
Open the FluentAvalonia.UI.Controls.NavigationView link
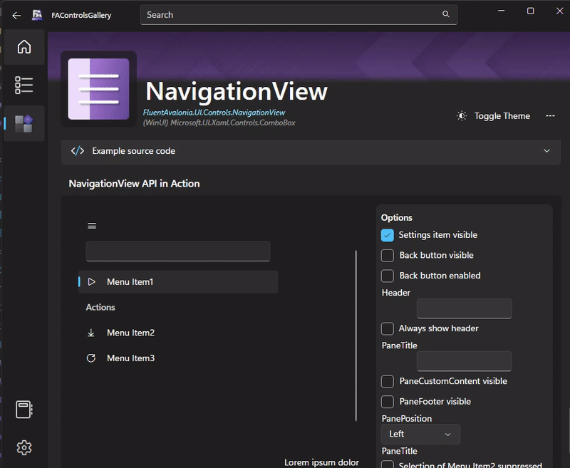tap(214, 112)
